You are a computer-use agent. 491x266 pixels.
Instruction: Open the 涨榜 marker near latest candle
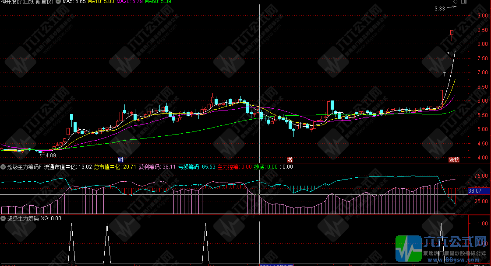(x=454, y=159)
